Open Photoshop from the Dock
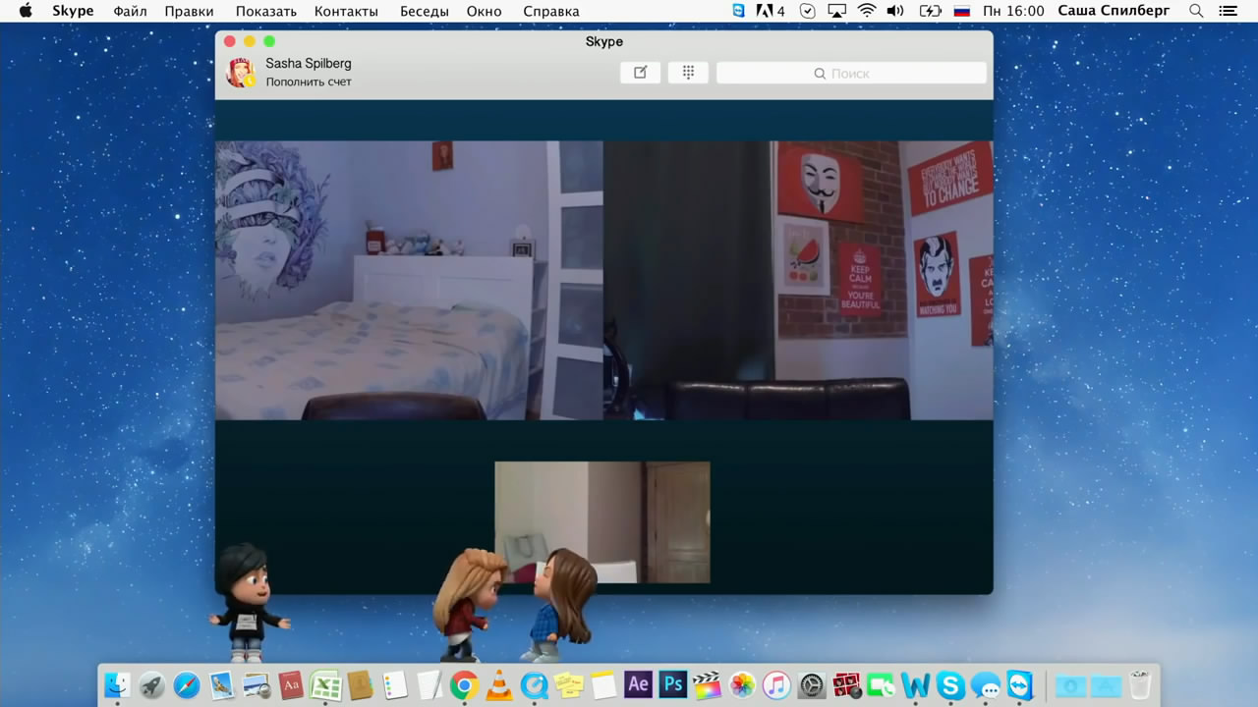Screen dimensions: 1258x707 (x=672, y=684)
